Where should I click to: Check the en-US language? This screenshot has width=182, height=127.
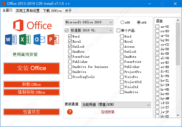(x=157, y=27)
